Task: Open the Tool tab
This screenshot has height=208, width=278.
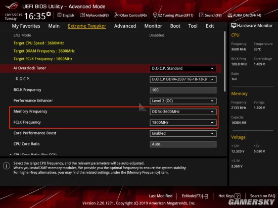Action: pyautogui.click(x=193, y=26)
